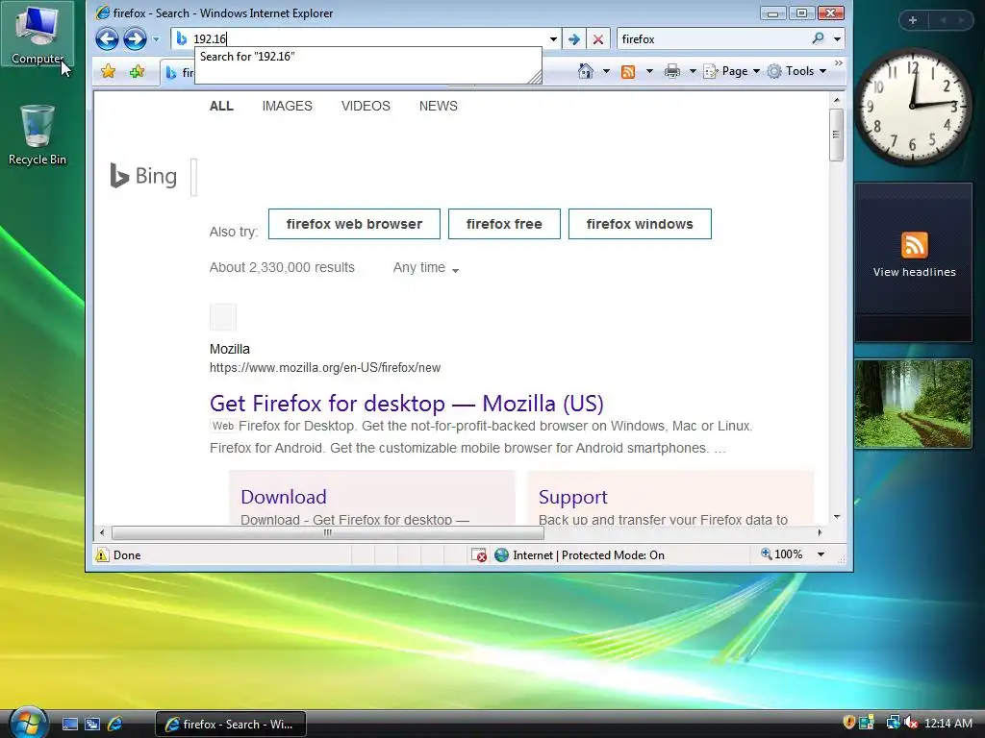Open the search provider options dropdown
This screenshot has width=985, height=738.
pos(837,38)
